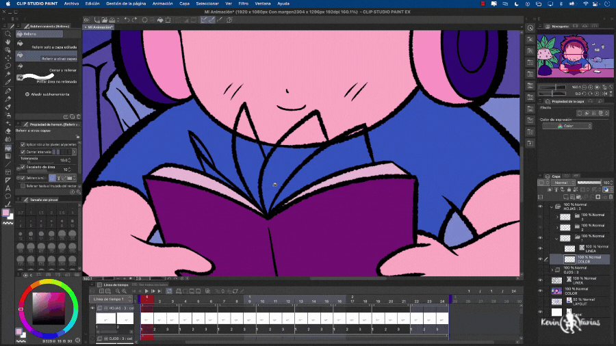The height and width of the screenshot is (346, 616).
Task: Click the Navigator preview thumbnail
Action: click(x=575, y=55)
